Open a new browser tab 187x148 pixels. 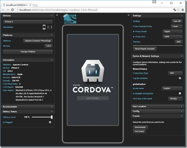point(36,5)
